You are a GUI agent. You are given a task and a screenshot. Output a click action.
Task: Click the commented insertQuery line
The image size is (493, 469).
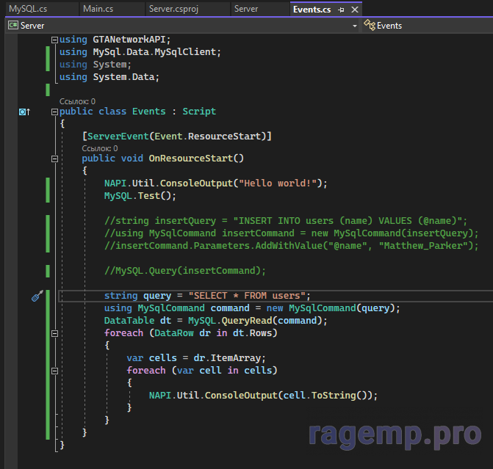[x=286, y=221]
